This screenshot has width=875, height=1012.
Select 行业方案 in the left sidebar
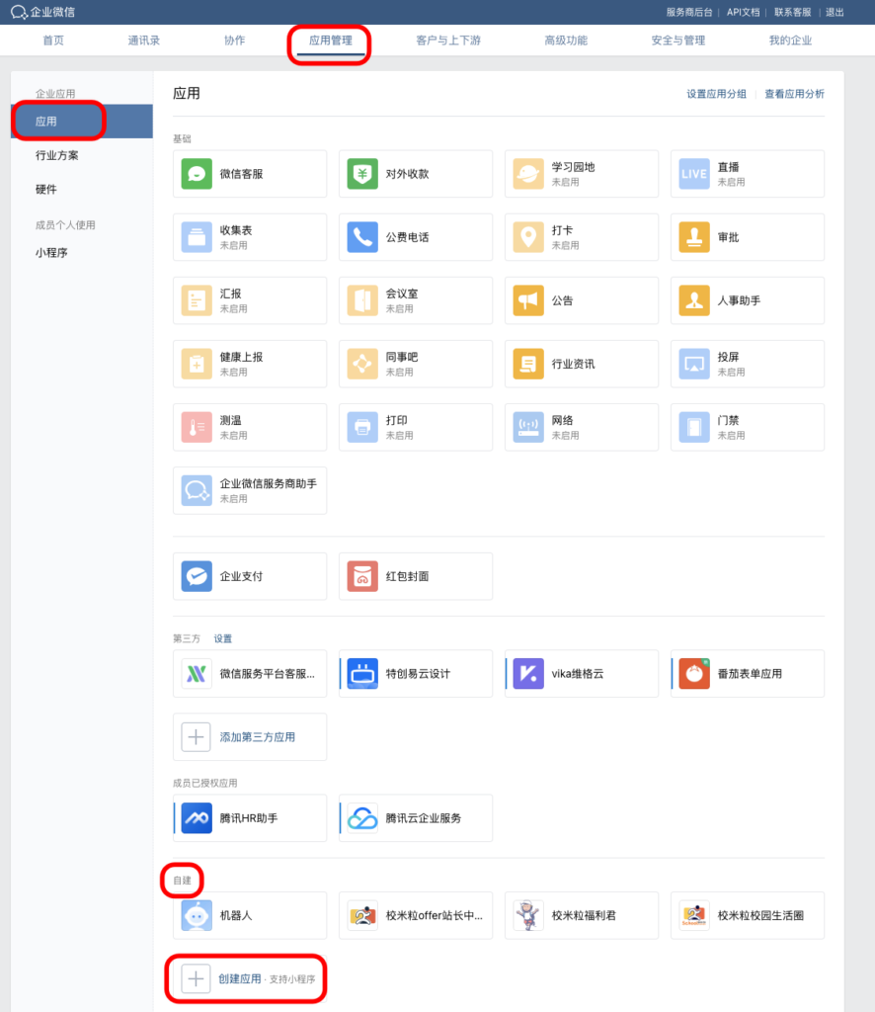click(57, 155)
